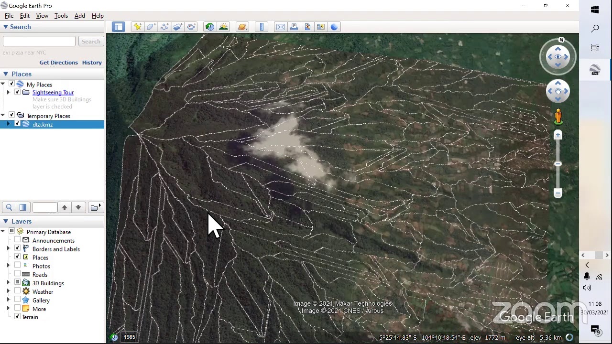Screen dimensions: 612x344
Task: Open the Add menu
Action: (80, 16)
